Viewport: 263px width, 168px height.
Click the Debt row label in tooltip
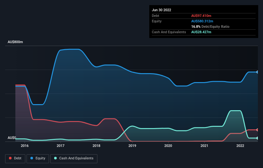155,16
